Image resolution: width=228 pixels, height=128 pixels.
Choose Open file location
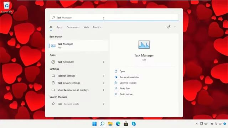click(128, 83)
